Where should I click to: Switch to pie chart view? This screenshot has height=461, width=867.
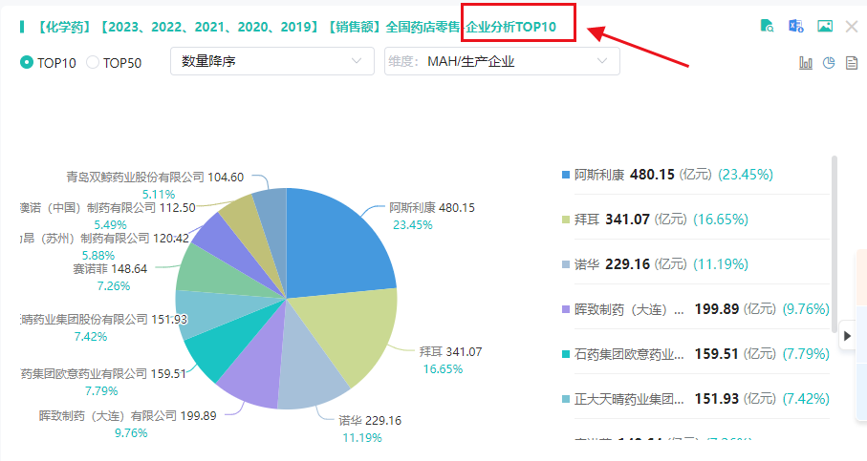coord(829,63)
